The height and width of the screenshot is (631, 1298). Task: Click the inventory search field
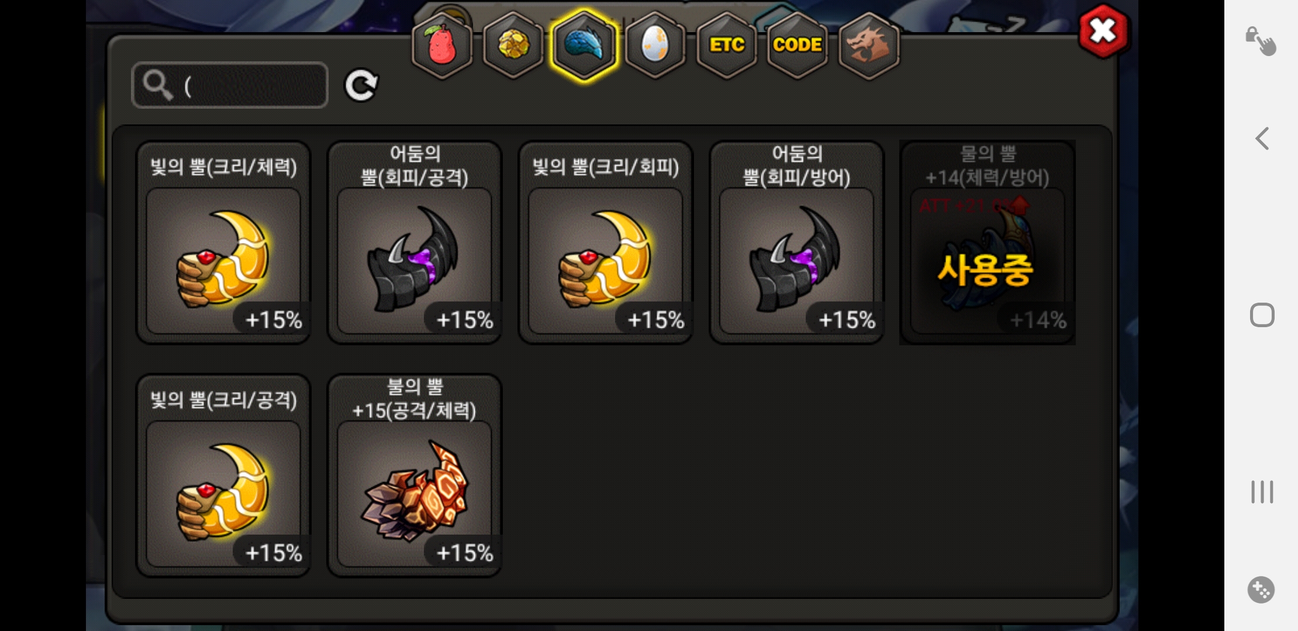tap(230, 85)
